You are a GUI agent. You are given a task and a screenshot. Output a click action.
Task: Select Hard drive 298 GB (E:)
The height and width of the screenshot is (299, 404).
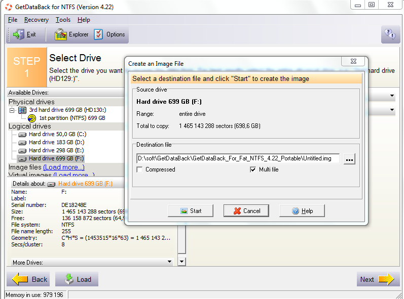56,150
